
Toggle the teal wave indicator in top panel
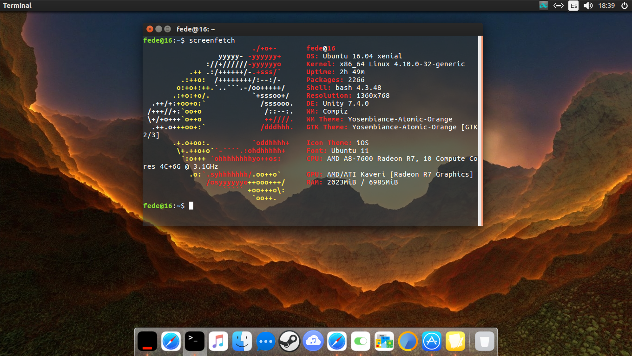pyautogui.click(x=543, y=6)
